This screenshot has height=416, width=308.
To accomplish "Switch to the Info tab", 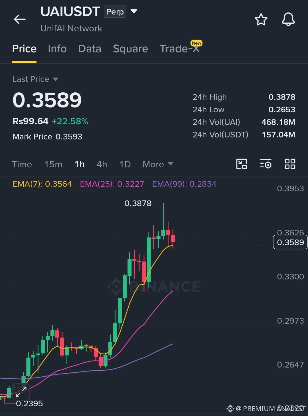I will point(57,49).
